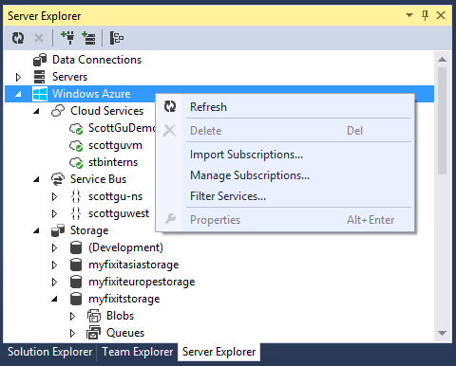456x366 pixels.
Task: Click the Service Bus node icon
Action: (58, 179)
